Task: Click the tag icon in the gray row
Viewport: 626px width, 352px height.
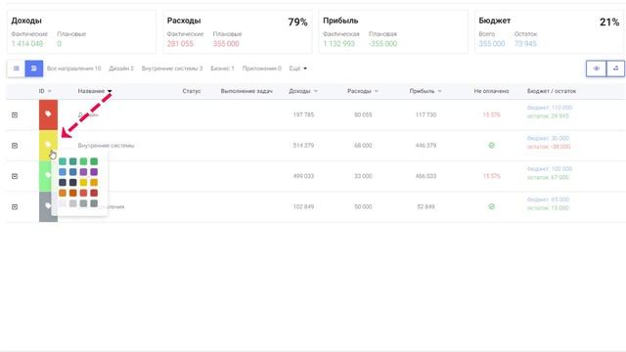Action: (48, 206)
